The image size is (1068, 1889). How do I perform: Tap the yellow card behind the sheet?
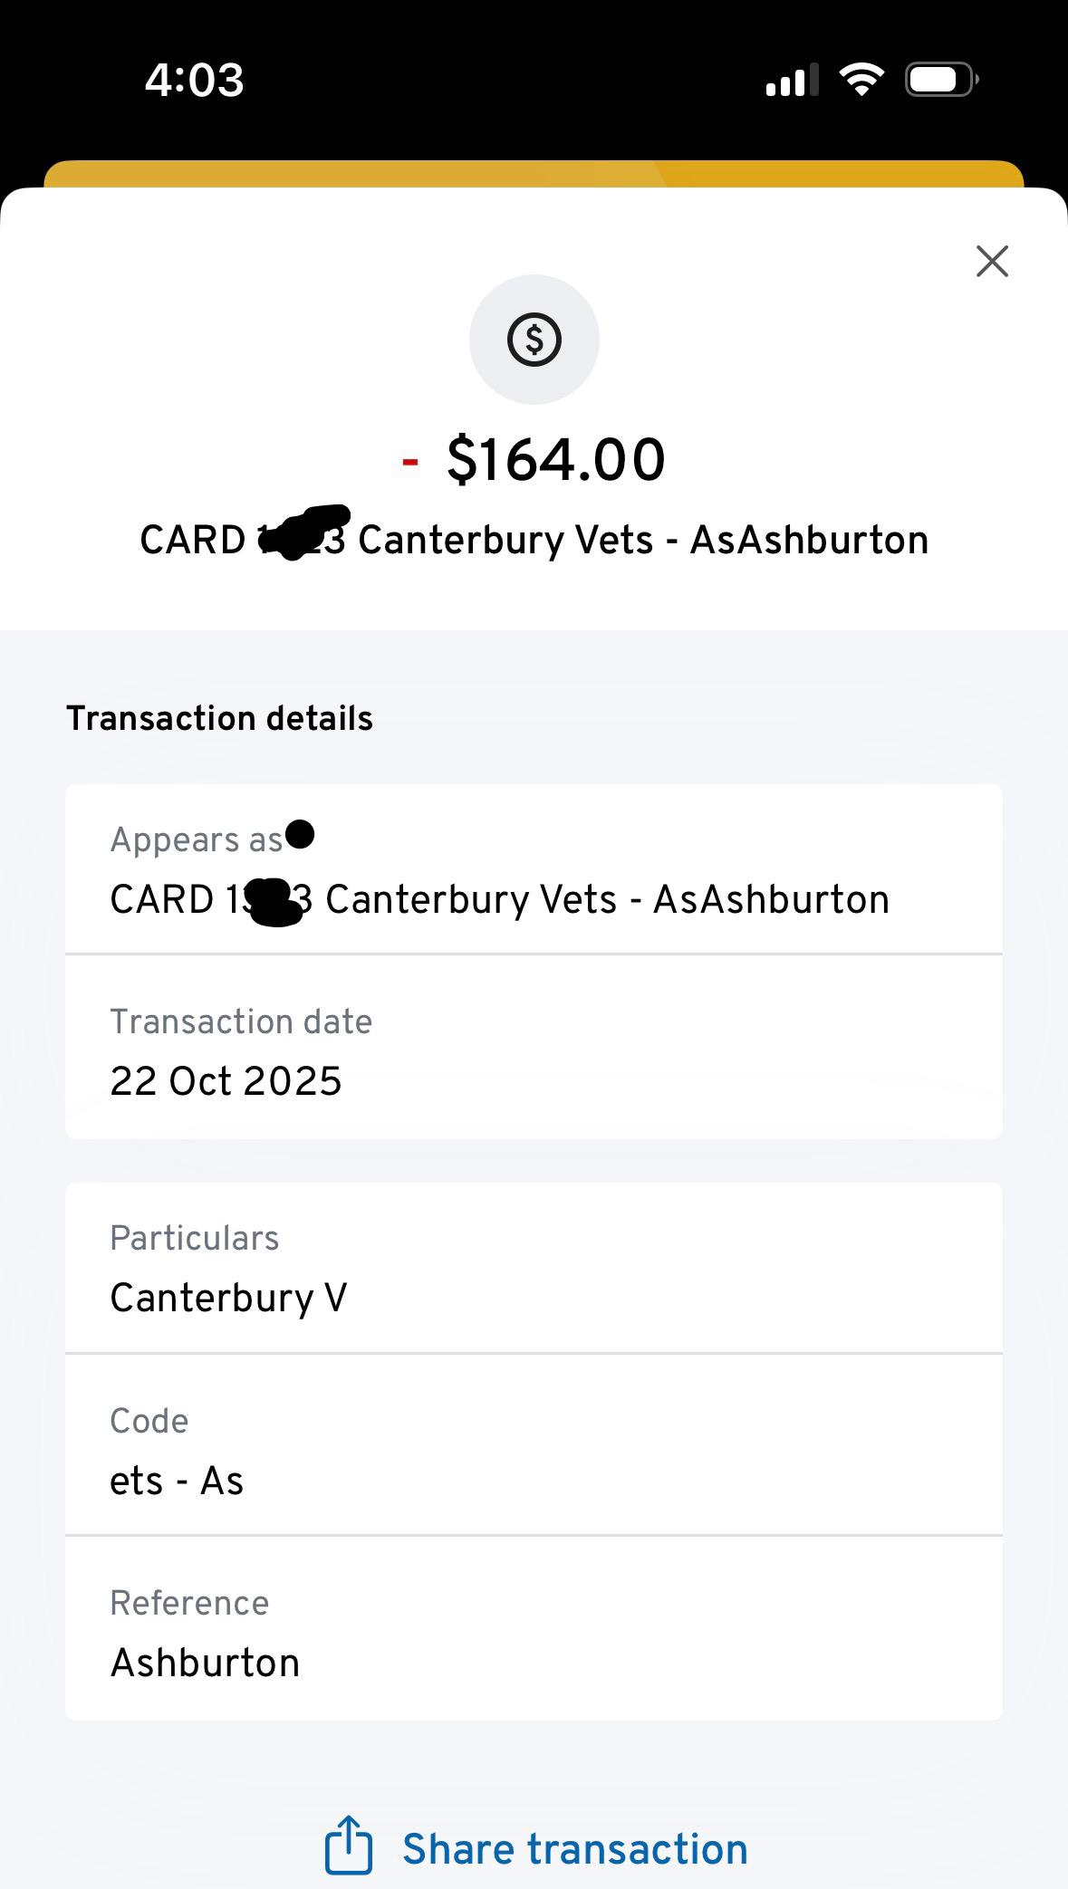(x=534, y=174)
